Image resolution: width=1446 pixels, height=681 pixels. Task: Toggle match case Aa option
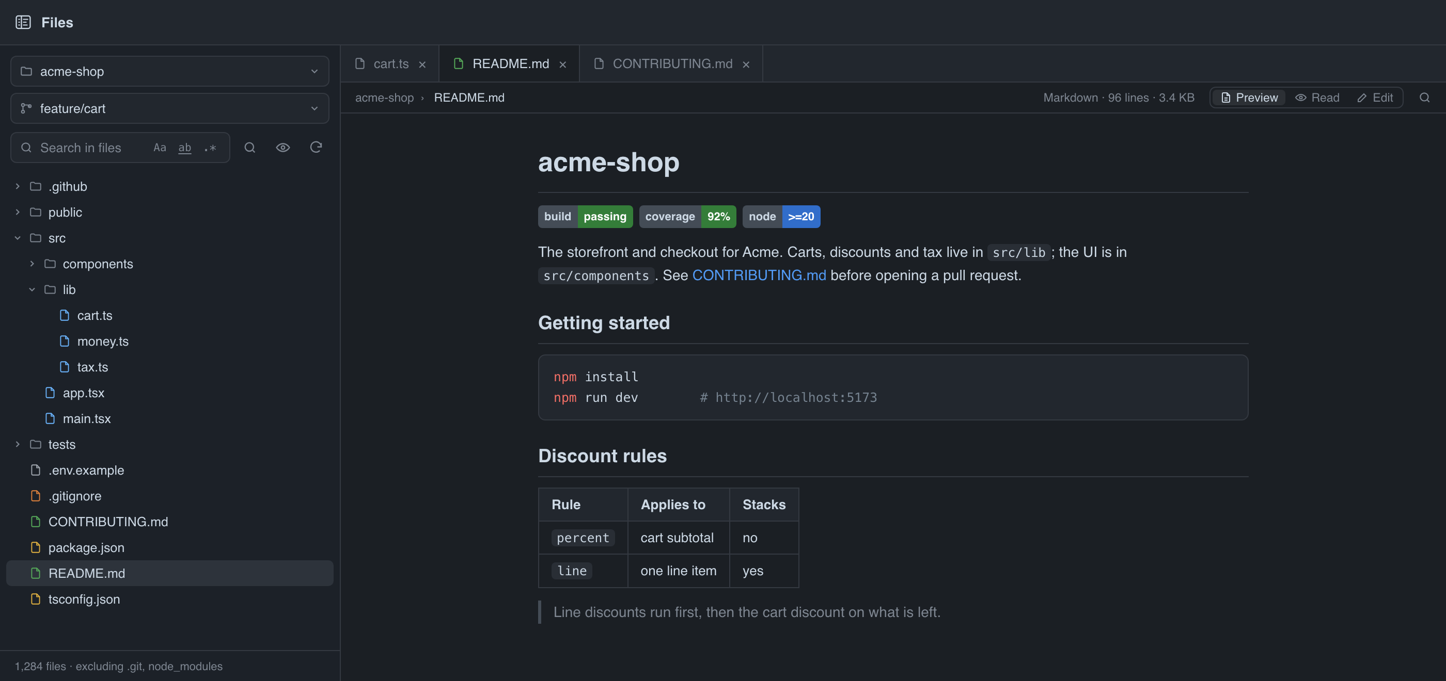(x=160, y=148)
